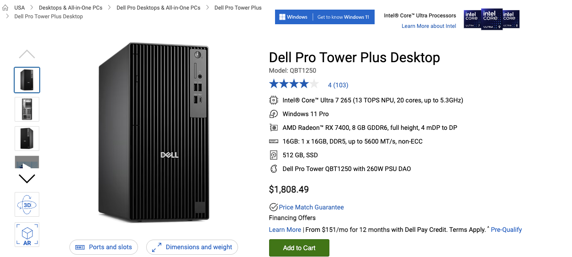Click the Pre-Qualify financing link
Viewport: 572px width, 257px height.
pyautogui.click(x=506, y=230)
